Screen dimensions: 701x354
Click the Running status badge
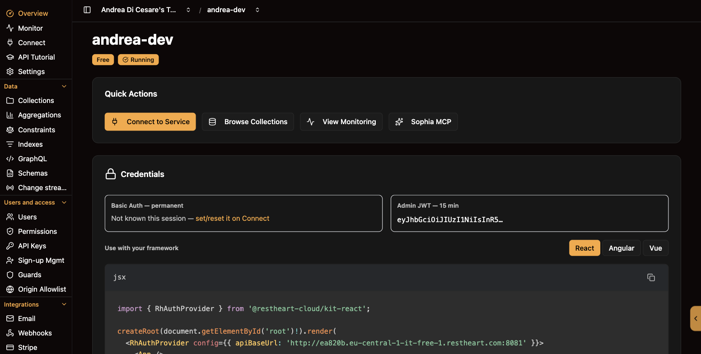tap(138, 60)
